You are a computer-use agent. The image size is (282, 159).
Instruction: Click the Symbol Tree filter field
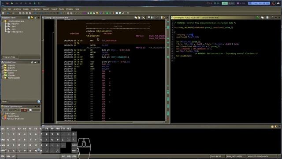[22, 102]
